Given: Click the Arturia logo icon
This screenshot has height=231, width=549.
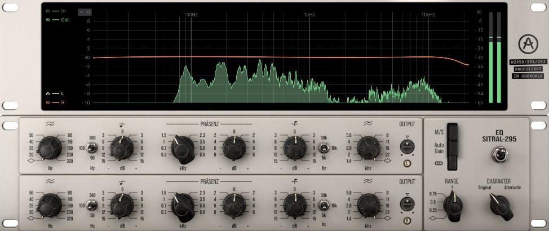Looking at the screenshot, I should tap(528, 43).
